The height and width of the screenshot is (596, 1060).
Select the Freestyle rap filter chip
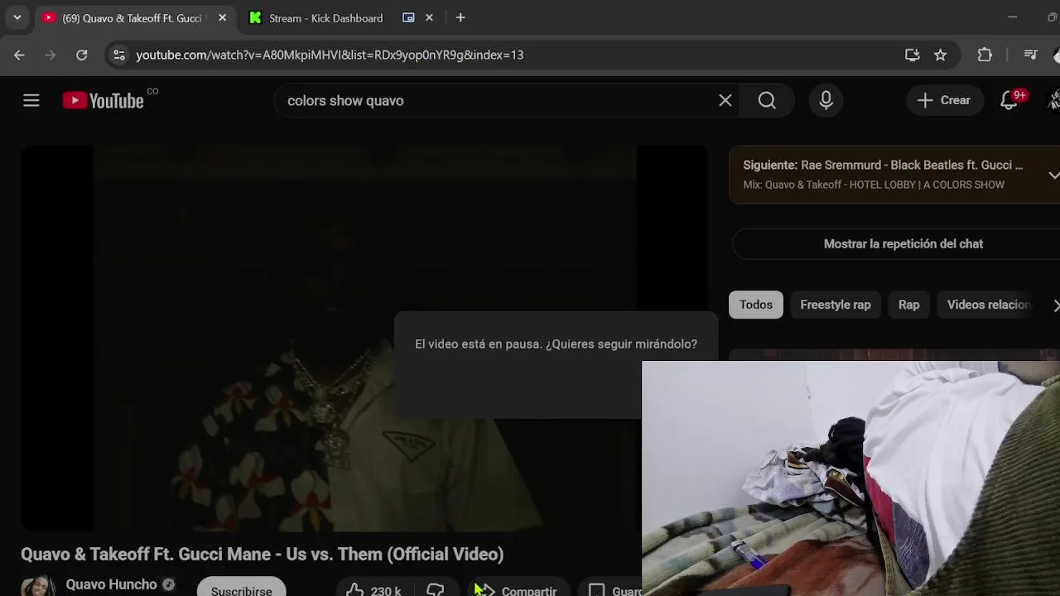[835, 305]
